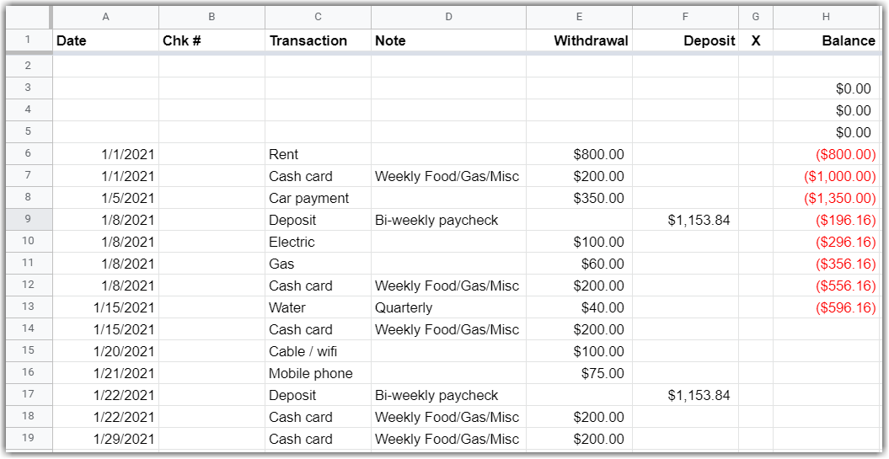Image resolution: width=889 pixels, height=459 pixels.
Task: Select column A header
Action: (x=105, y=17)
